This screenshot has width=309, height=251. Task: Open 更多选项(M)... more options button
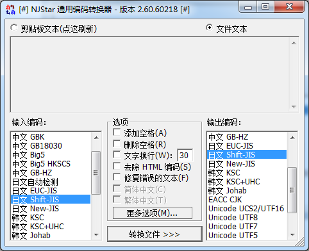click(x=153, y=213)
